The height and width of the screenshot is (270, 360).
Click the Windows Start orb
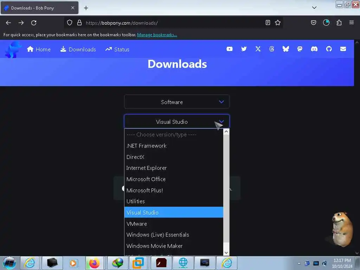(x=9, y=263)
